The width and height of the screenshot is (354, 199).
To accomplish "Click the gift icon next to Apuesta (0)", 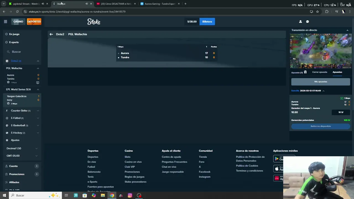I will pos(305,72).
